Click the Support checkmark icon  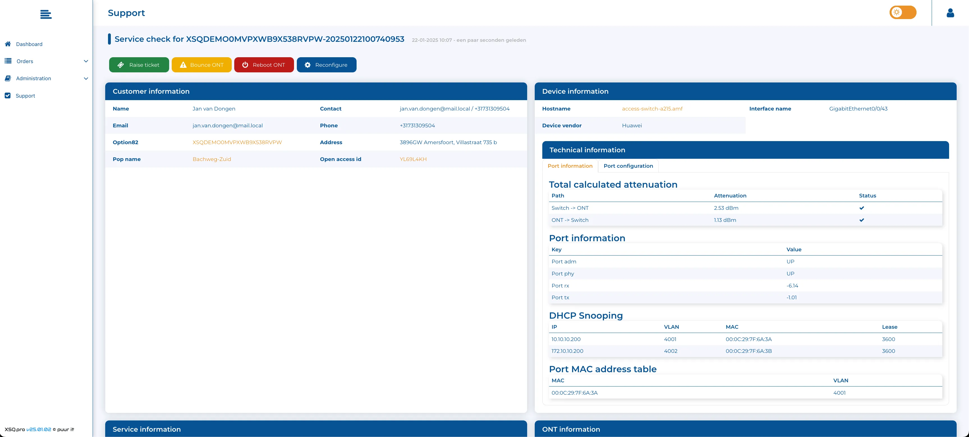coord(8,96)
